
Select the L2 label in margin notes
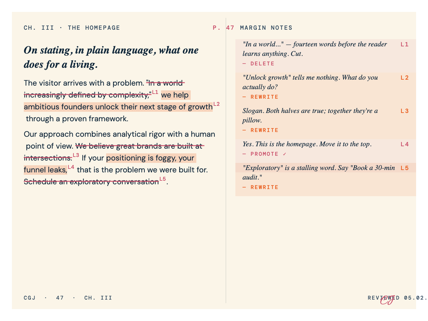coord(405,78)
